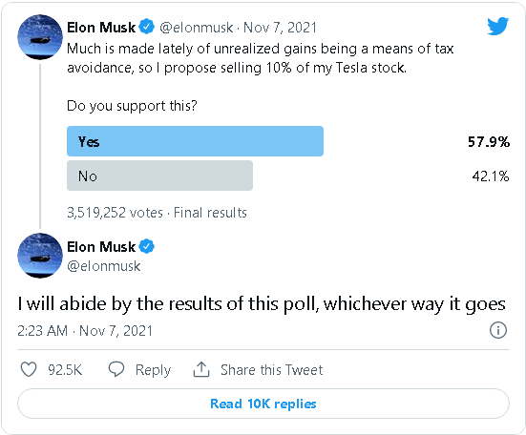Click Read 10K replies button
The image size is (526, 435).
263,404
